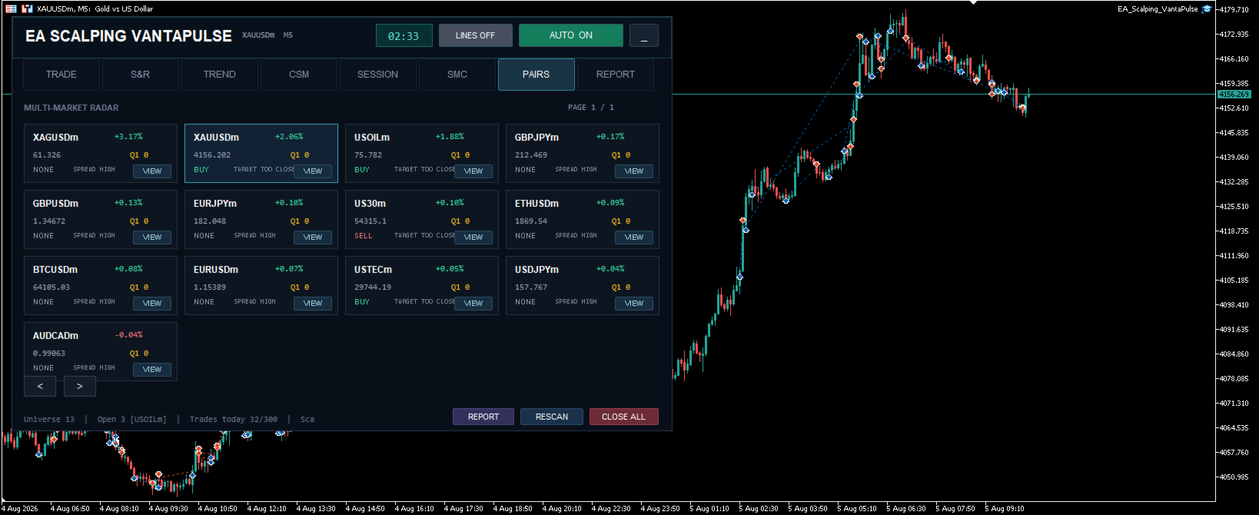1259x515 pixels.
Task: Open the TRADE tab
Action: tap(61, 75)
